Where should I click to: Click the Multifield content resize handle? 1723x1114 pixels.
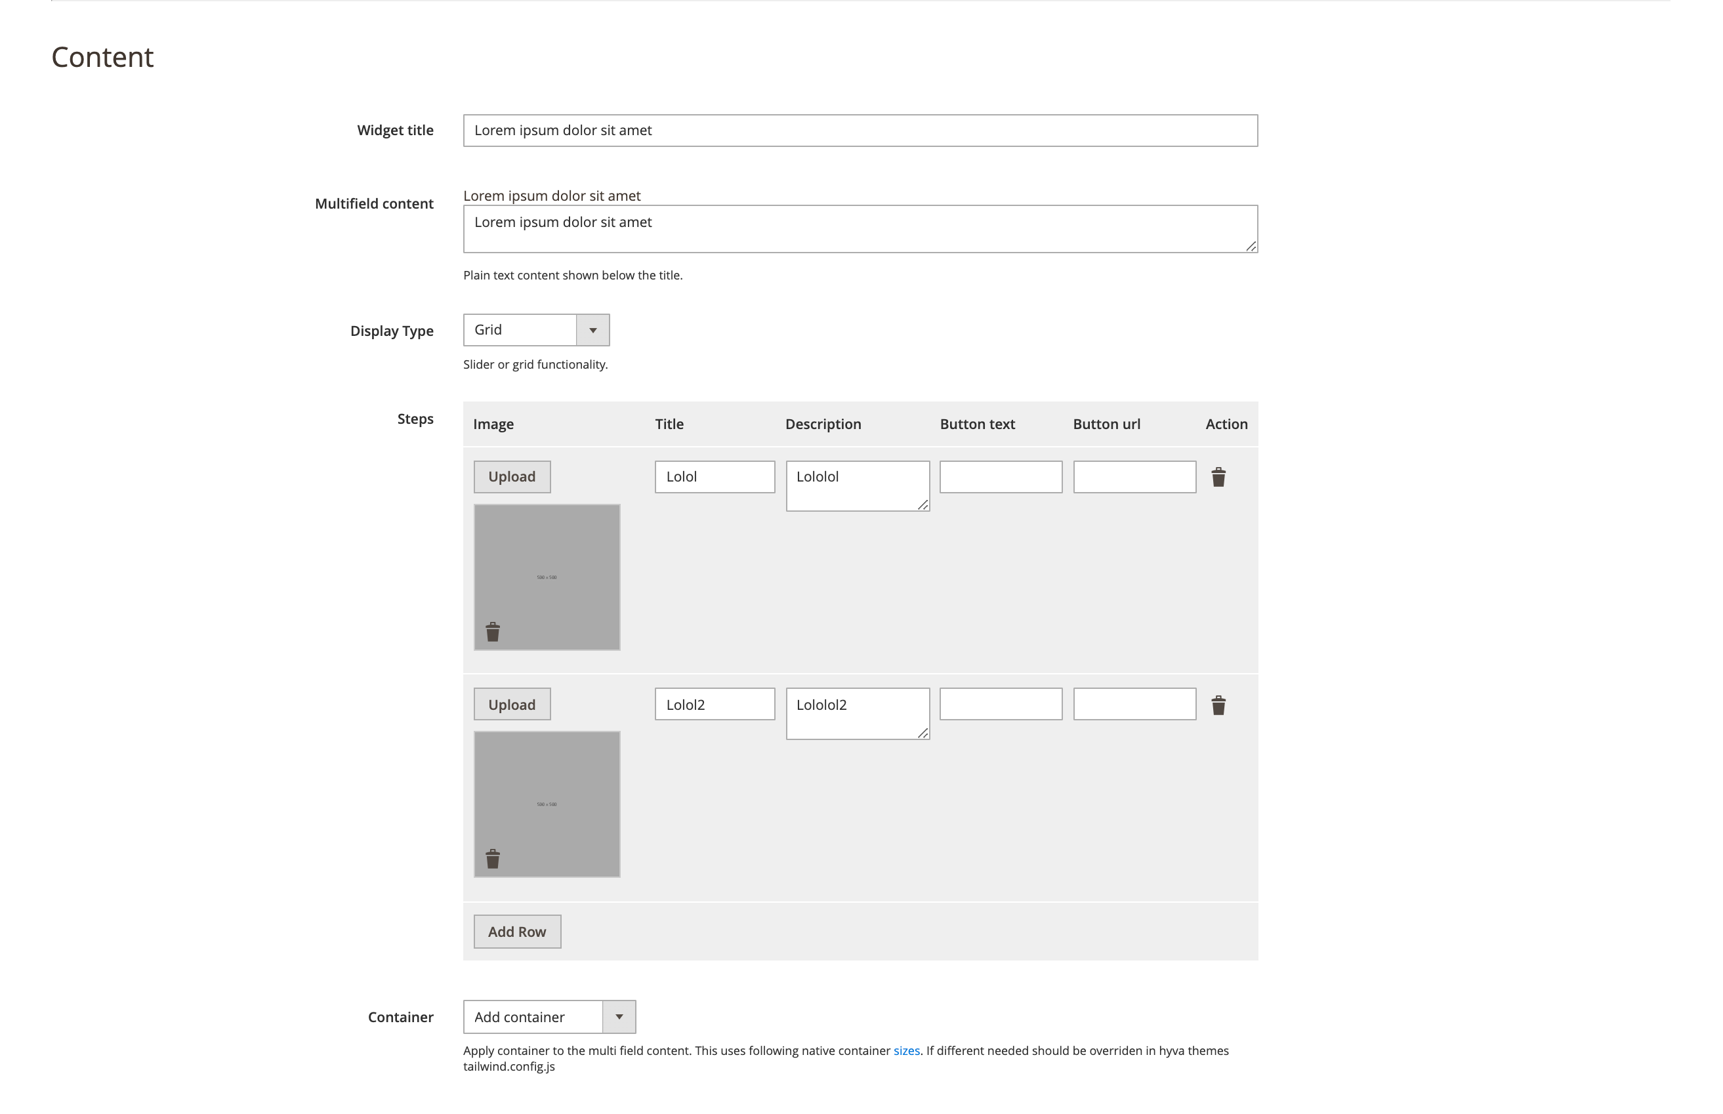1251,247
